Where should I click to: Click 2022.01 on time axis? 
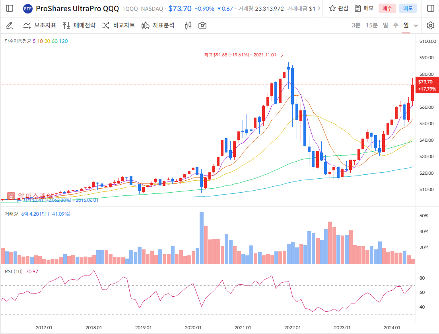[292, 328]
